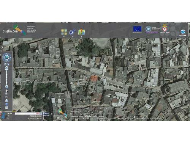Expand the collapsed side panel chevron
Viewport: 190px width, 144px height.
[2, 47]
